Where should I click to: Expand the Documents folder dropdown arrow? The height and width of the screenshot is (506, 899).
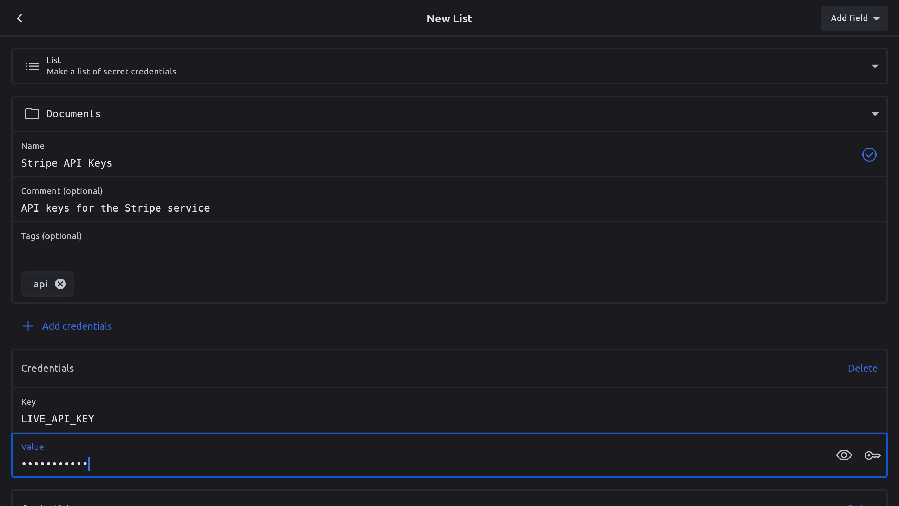(x=875, y=114)
